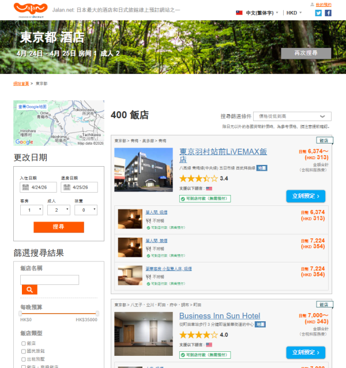346x368 pixels.
Task: Click the 可到店付款 badge on LiVEMAX card
Action: (205, 198)
